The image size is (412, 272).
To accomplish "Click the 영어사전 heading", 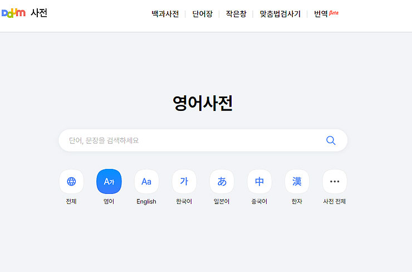I will point(203,103).
